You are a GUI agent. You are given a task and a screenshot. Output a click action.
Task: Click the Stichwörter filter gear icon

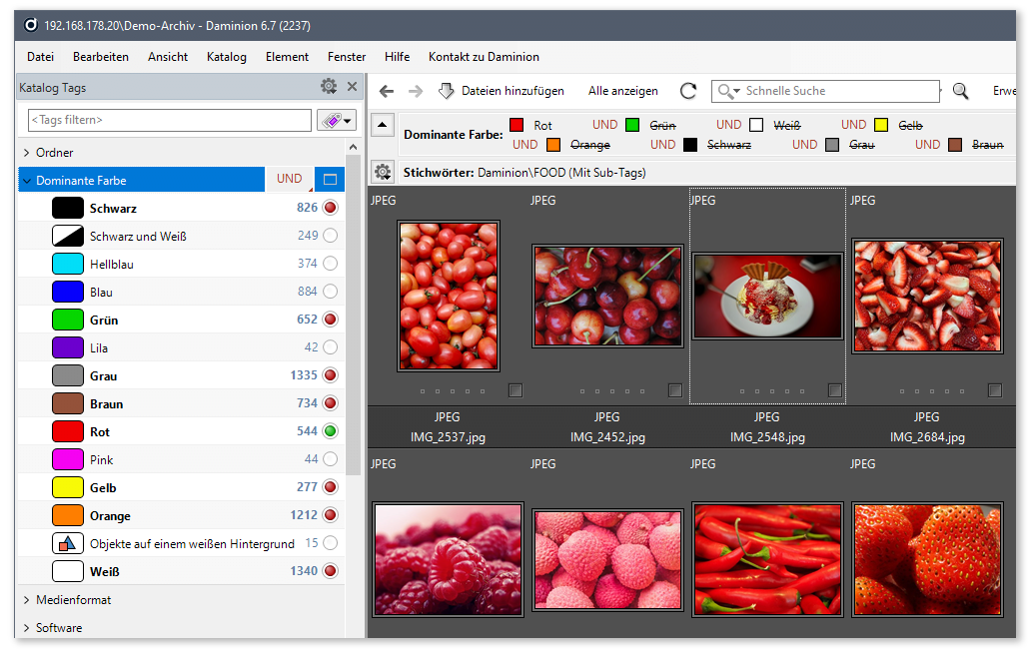coord(382,172)
